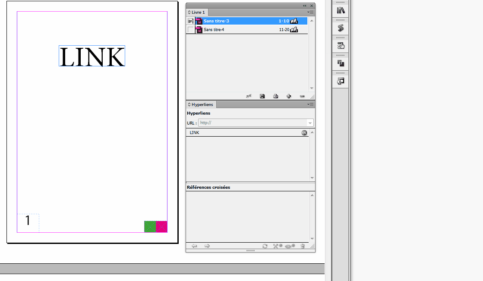Remove a document using the minus icon
The image size is (483, 281).
[x=302, y=96]
